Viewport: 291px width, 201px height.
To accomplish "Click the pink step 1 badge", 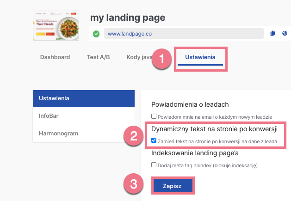I will [161, 59].
